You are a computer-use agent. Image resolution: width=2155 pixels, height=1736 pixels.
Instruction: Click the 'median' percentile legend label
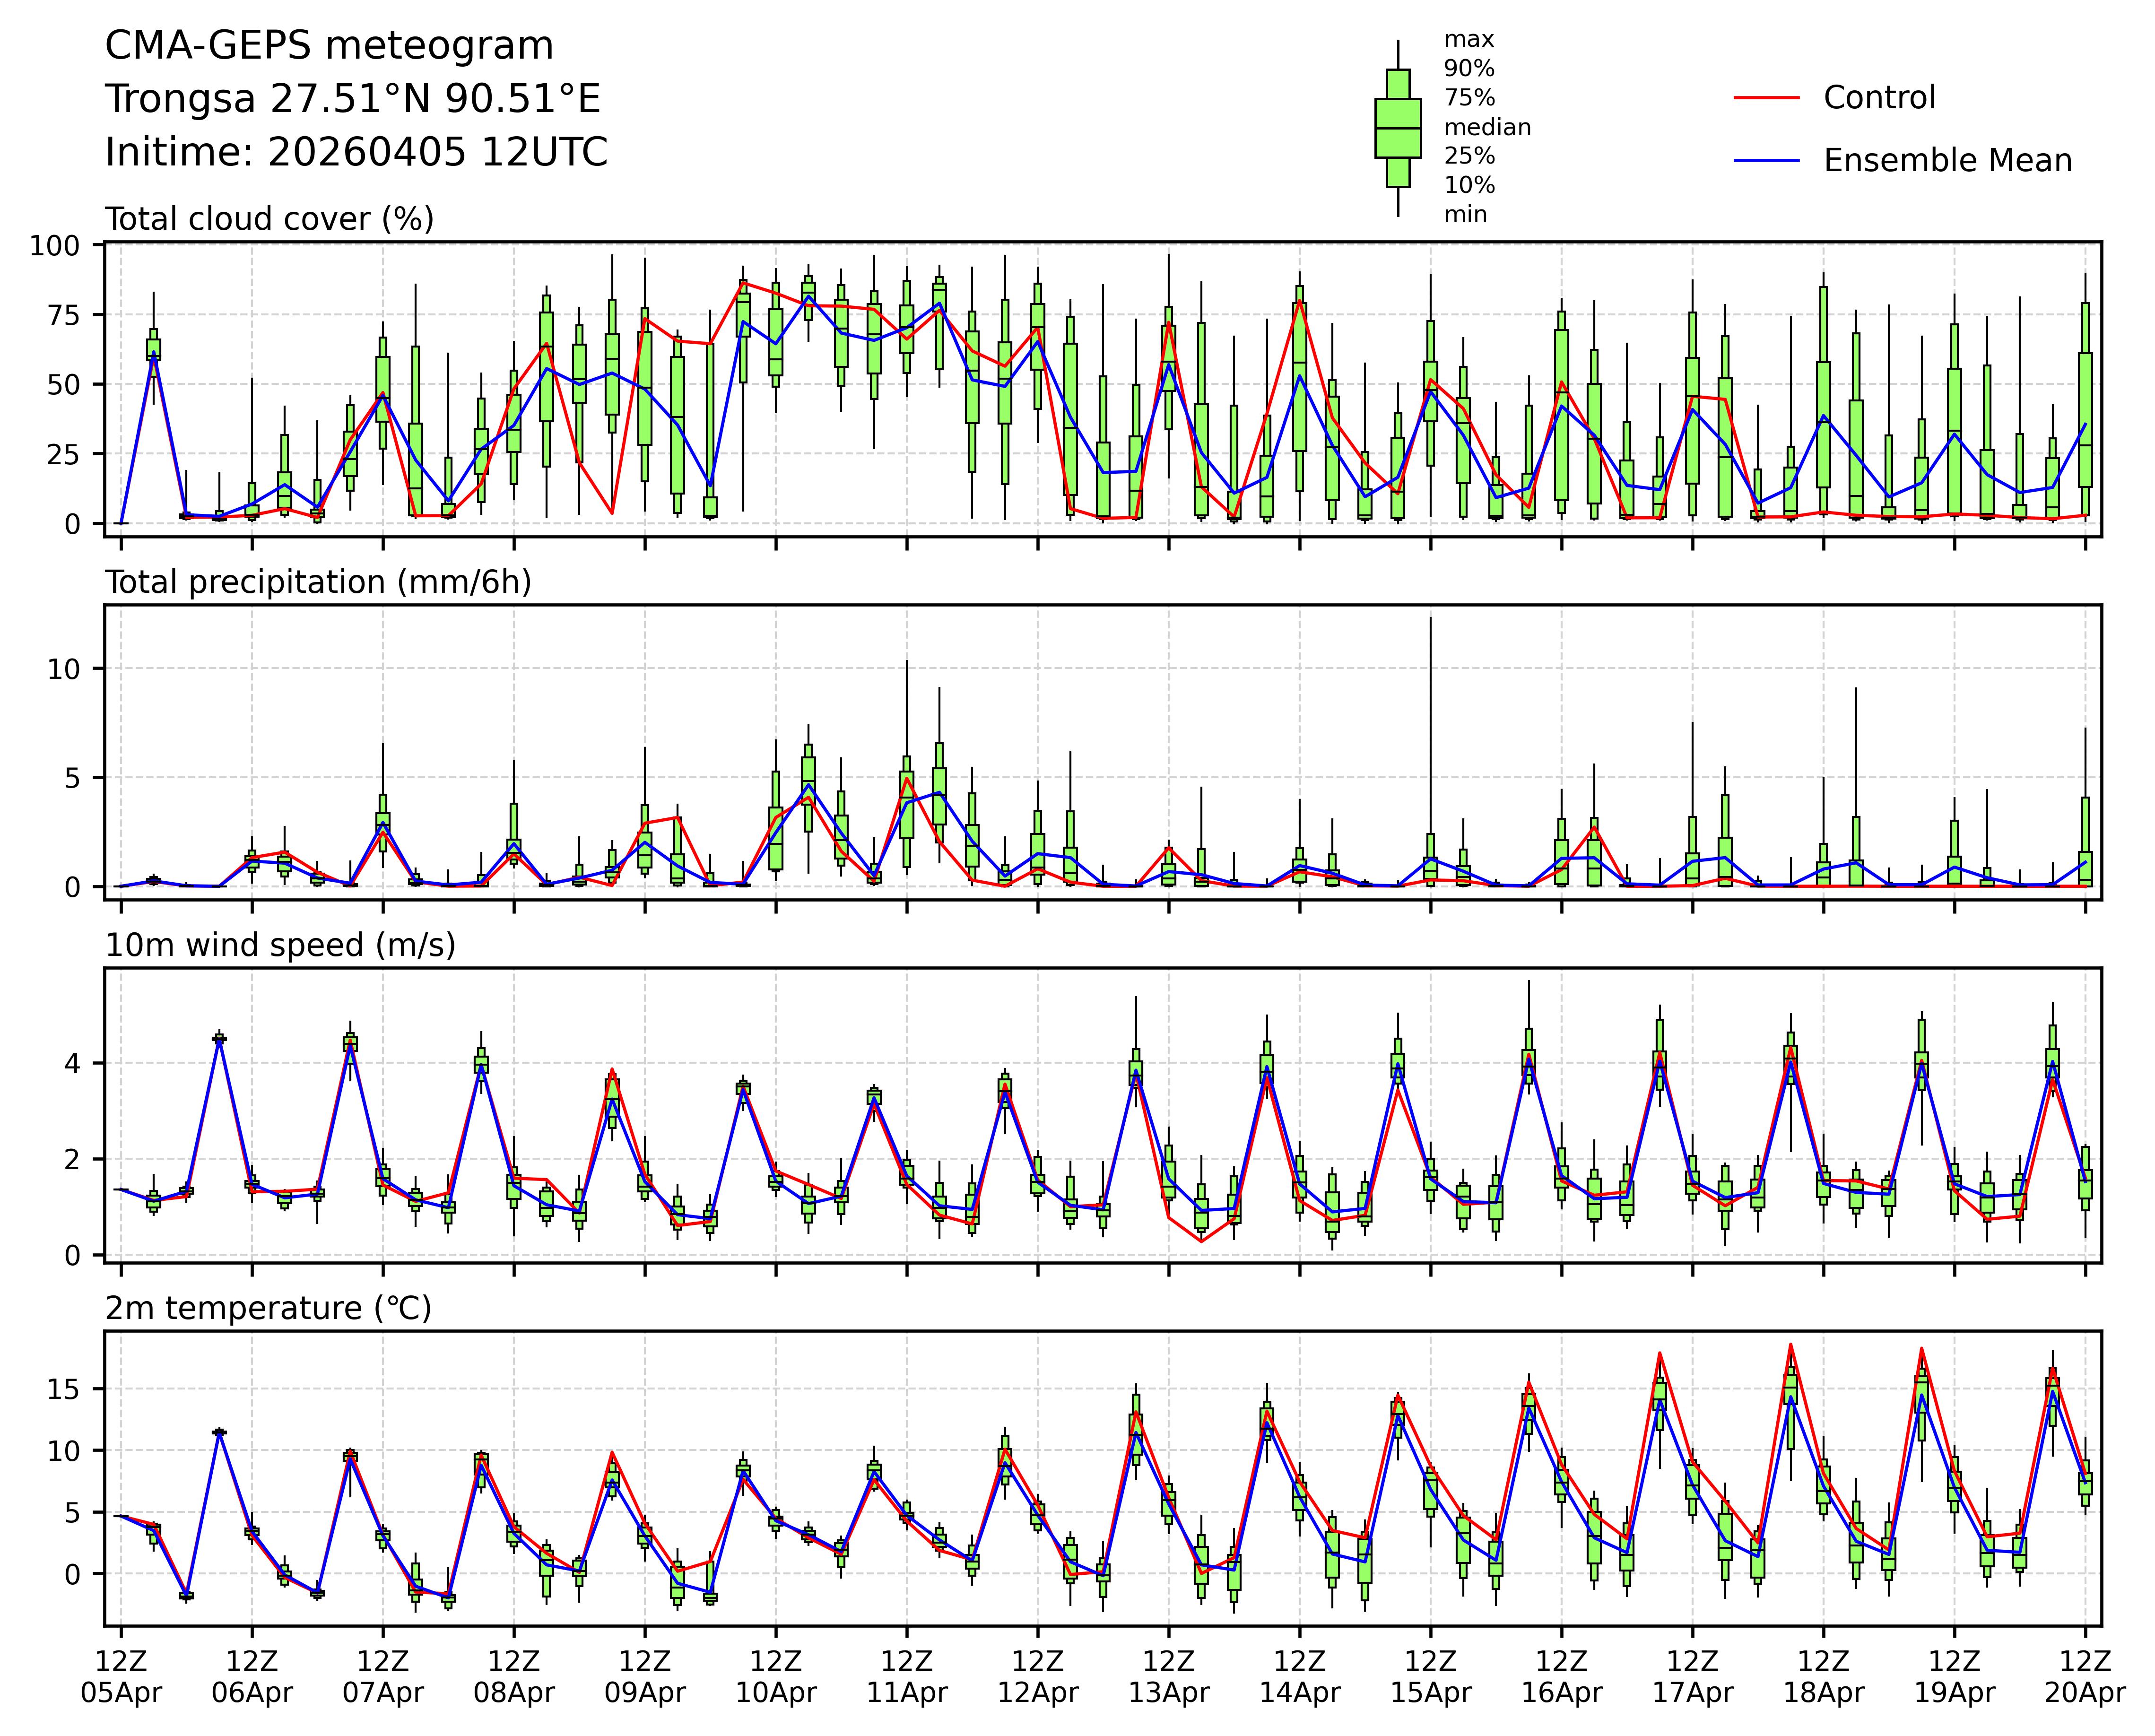coord(1487,127)
